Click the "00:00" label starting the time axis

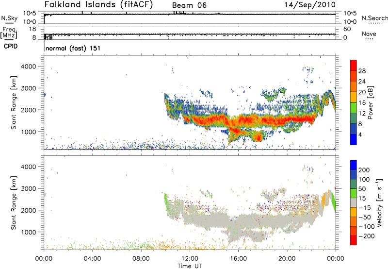coord(44,259)
